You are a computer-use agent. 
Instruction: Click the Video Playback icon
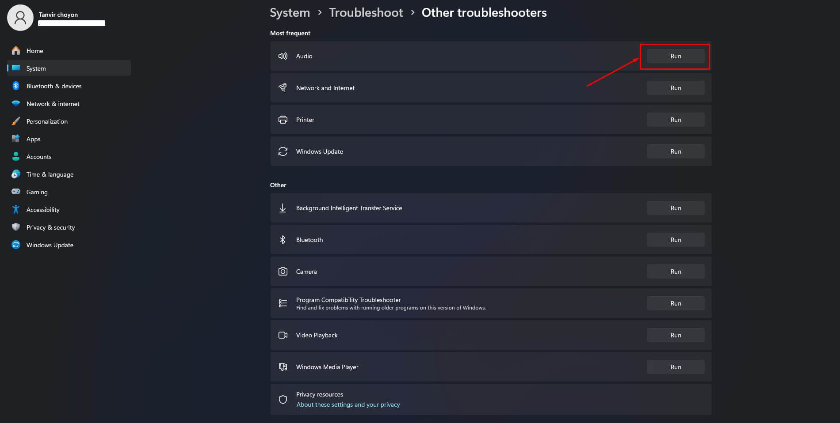click(x=283, y=335)
